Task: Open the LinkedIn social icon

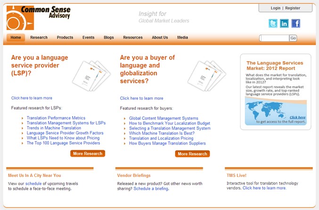Action: 284,24
